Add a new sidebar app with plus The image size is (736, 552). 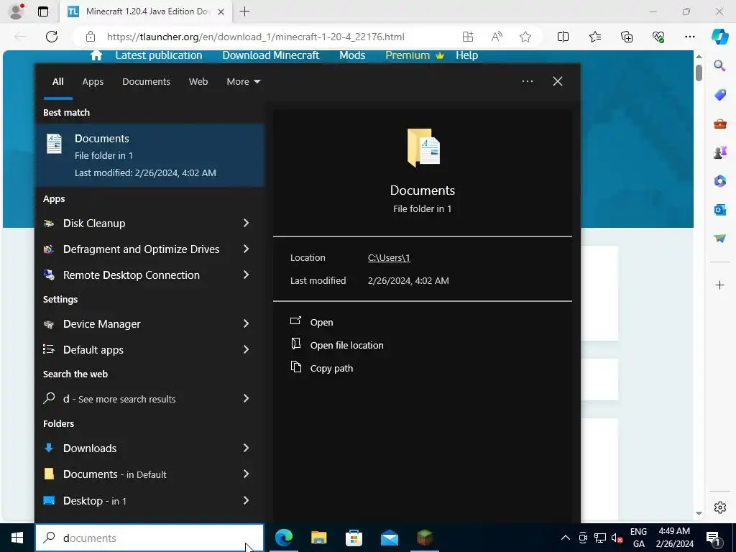(719, 285)
